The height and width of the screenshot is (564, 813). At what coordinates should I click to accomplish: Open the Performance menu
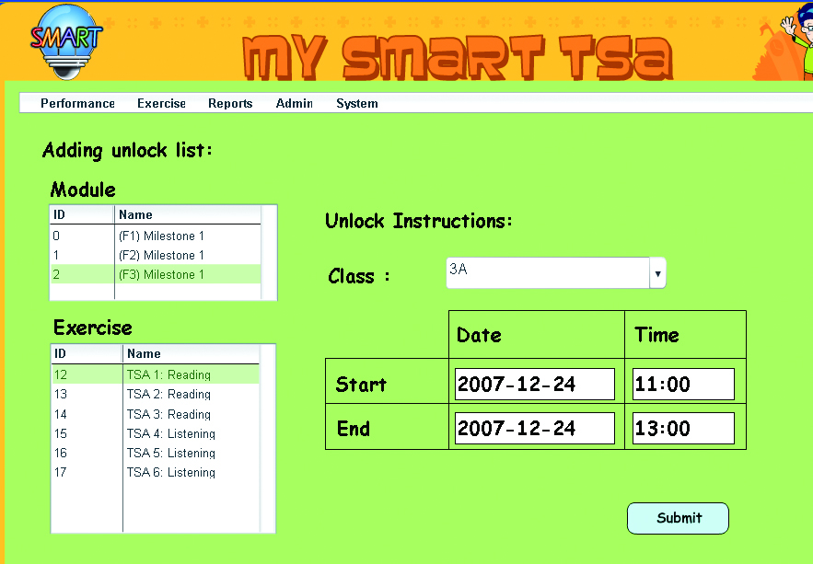coord(77,104)
